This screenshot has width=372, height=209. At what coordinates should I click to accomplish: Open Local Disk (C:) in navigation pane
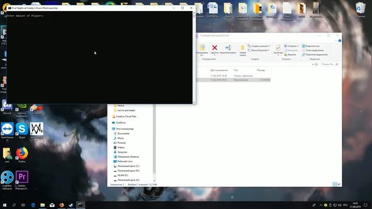tap(127, 166)
